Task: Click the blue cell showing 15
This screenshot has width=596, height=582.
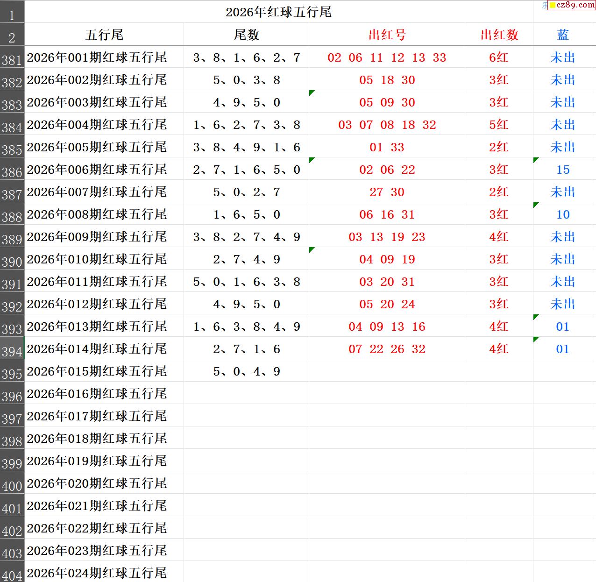Action: (563, 170)
